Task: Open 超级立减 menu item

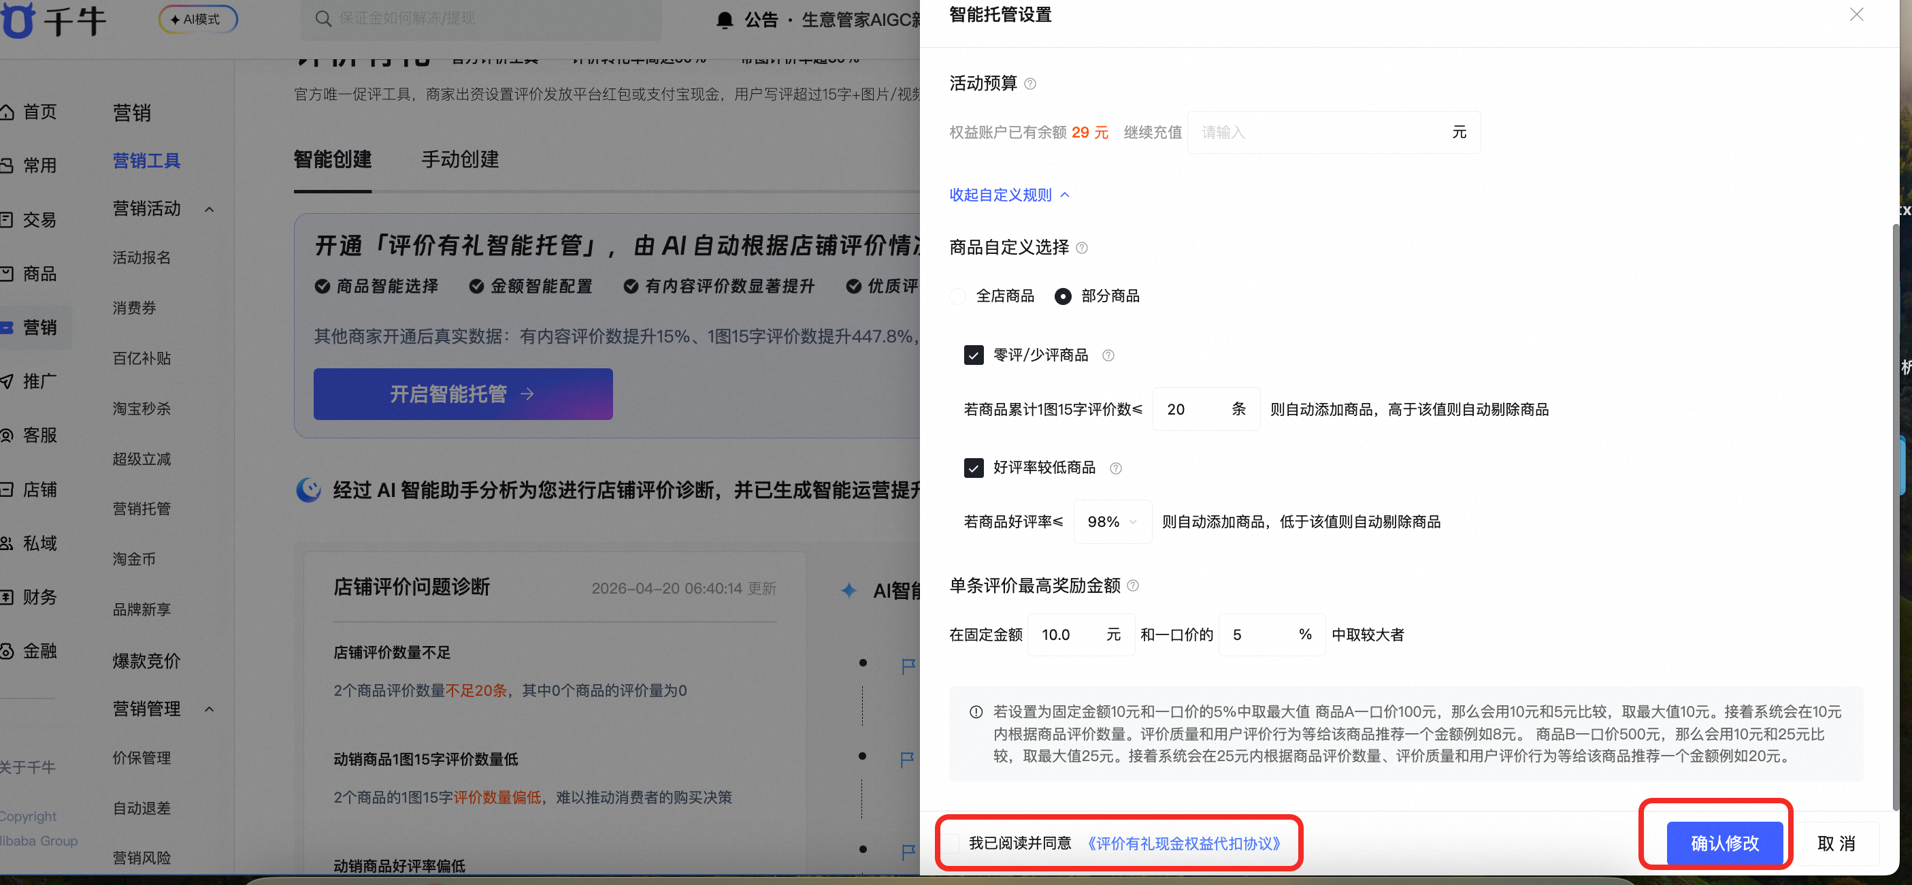Action: [x=142, y=460]
